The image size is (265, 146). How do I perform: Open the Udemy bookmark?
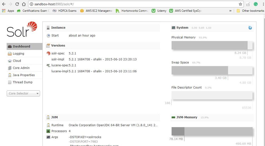[x=159, y=11]
